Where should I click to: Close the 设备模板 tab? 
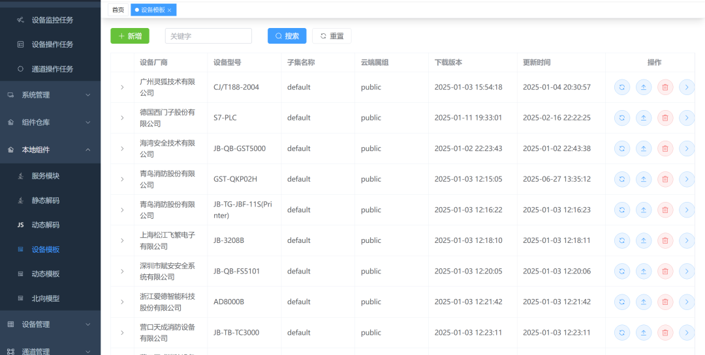pyautogui.click(x=170, y=10)
